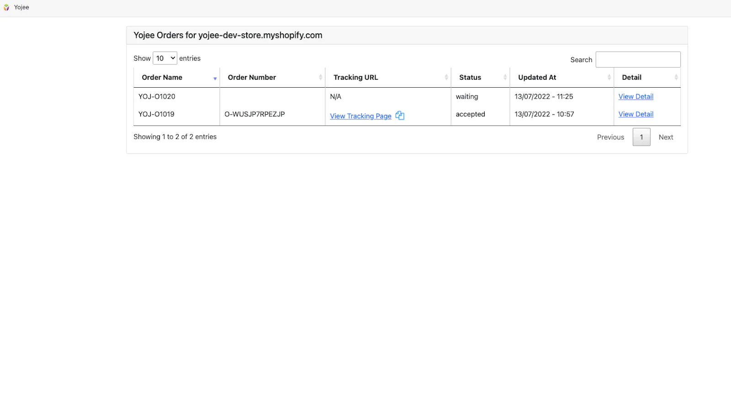Sort by Order Number column arrows

[x=320, y=78]
